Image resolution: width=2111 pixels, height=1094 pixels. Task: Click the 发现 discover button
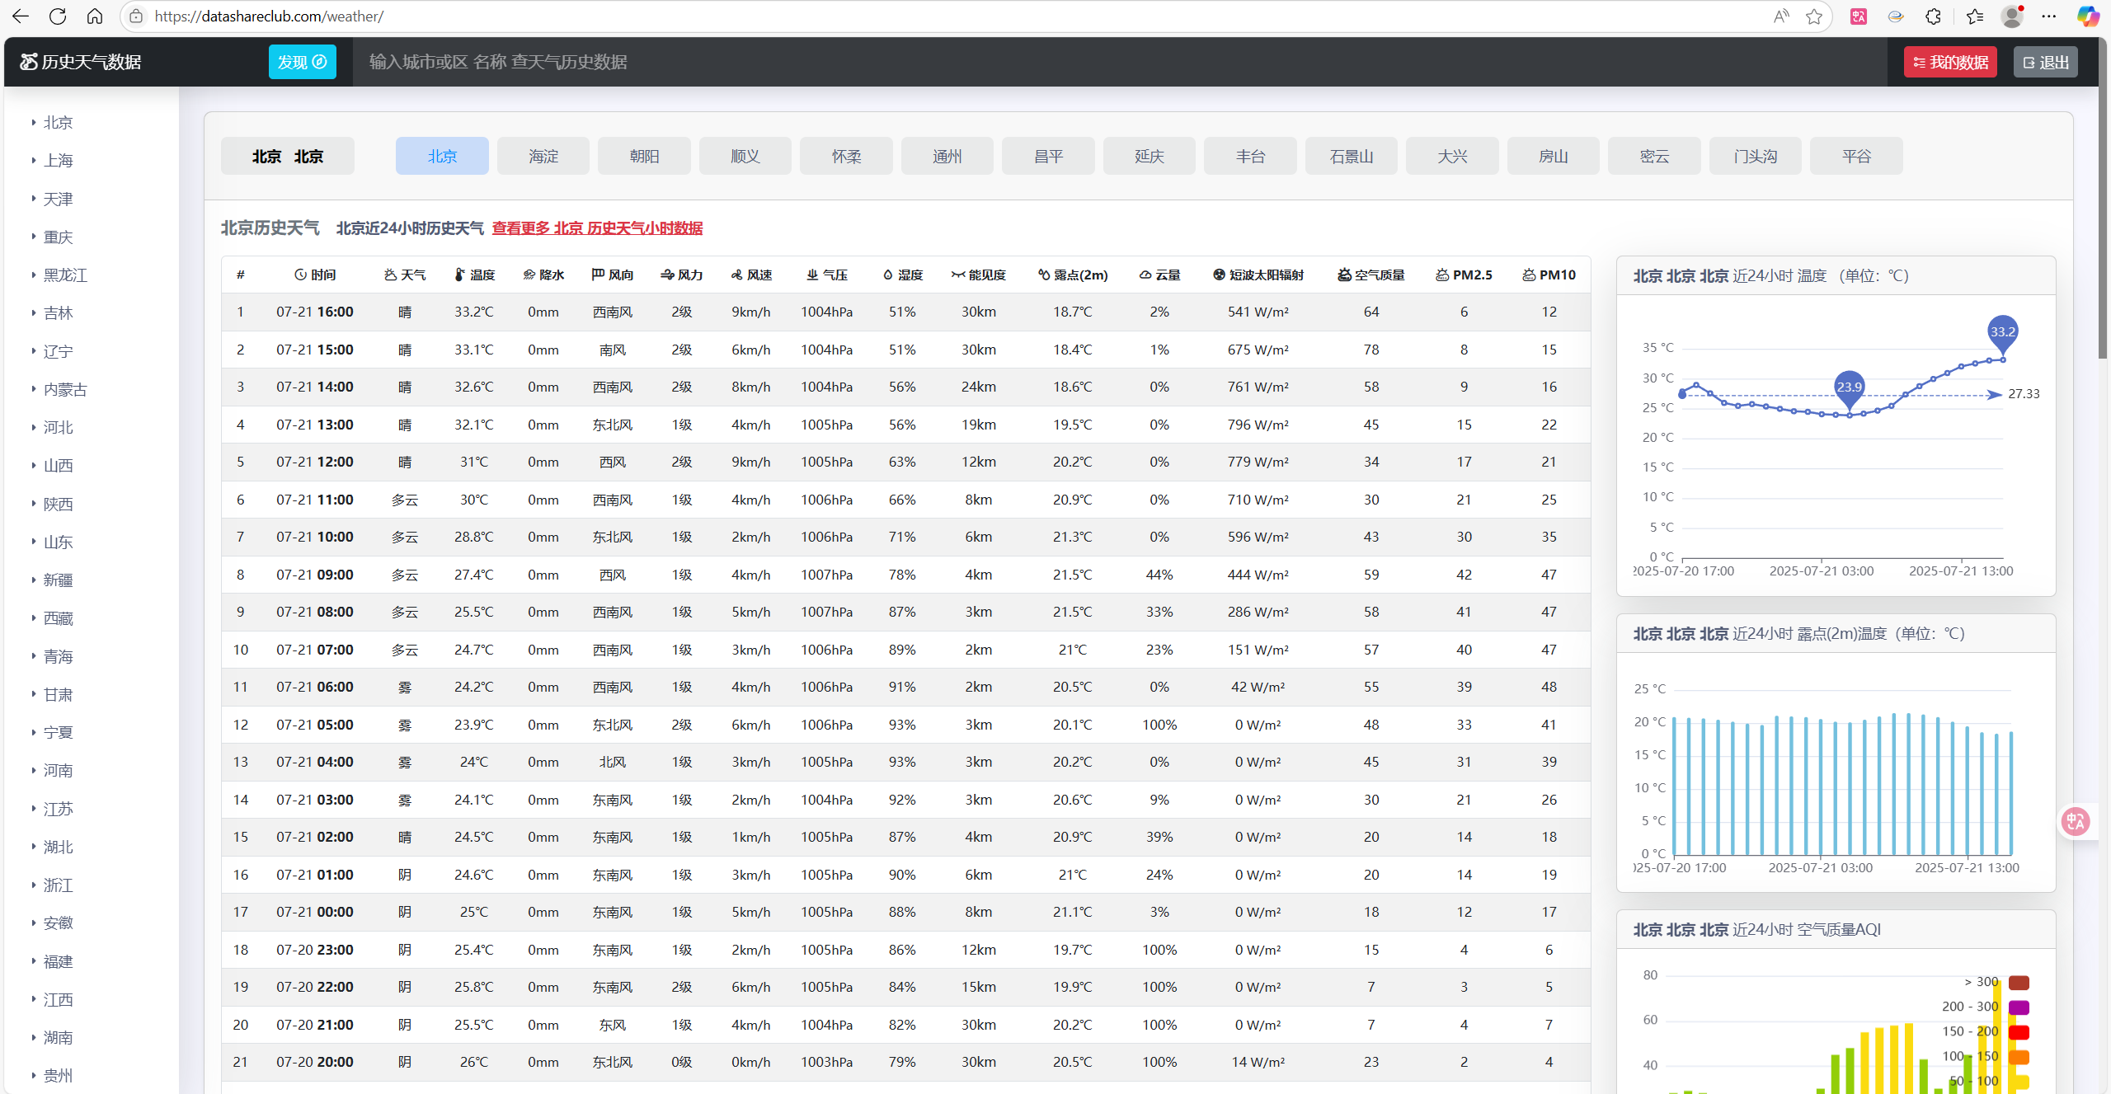(302, 62)
